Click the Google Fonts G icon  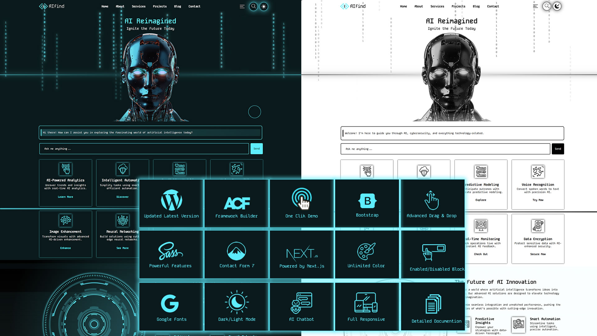pos(170,303)
